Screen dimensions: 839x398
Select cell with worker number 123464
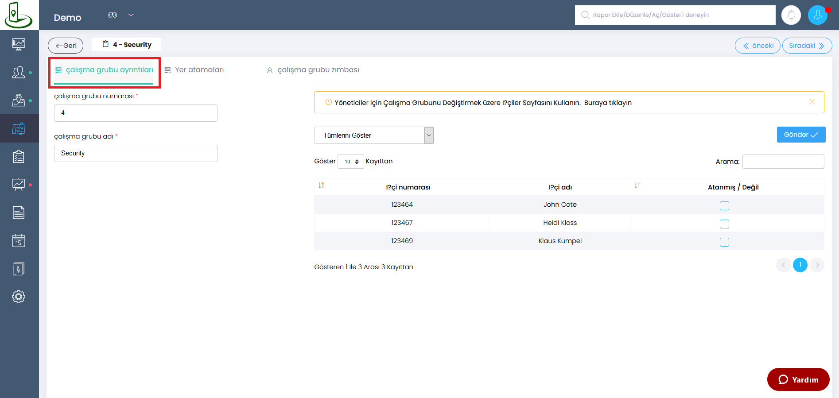pyautogui.click(x=402, y=205)
